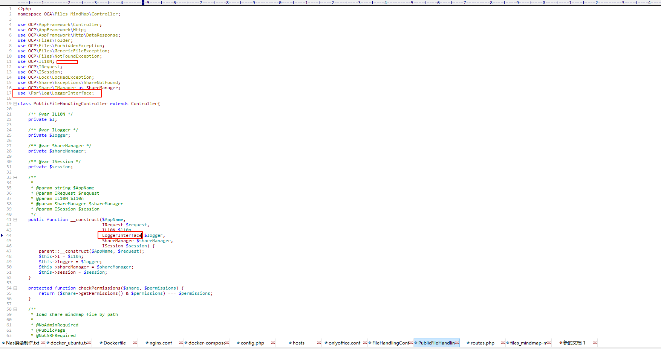Screen dimensions: 661x349
Task: Click the 'ShareManager $shareManager,' parameter line
Action: (x=138, y=241)
